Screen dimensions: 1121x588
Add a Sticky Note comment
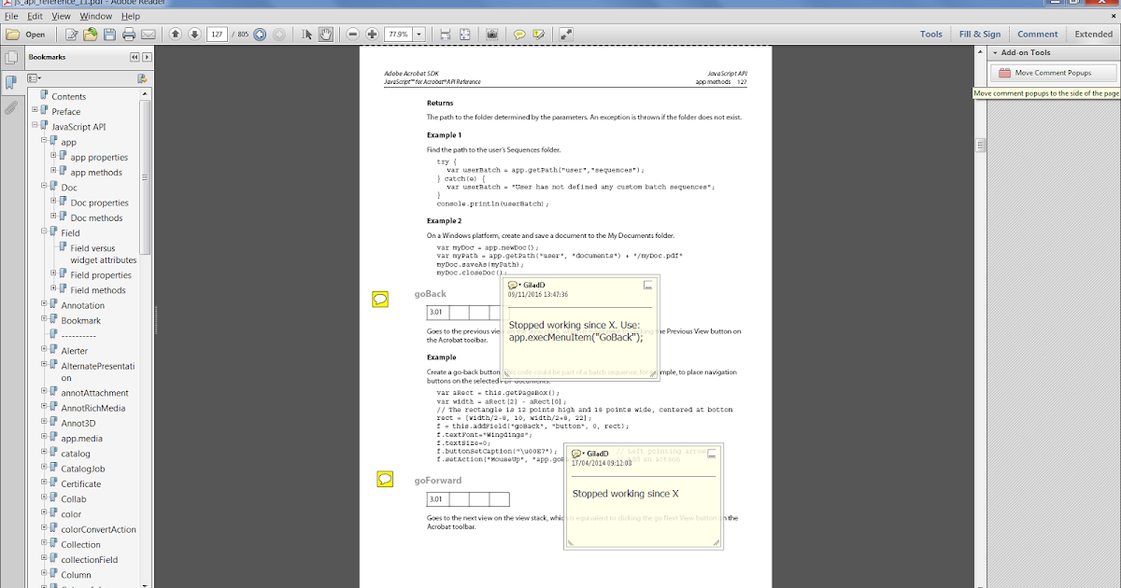coord(518,34)
